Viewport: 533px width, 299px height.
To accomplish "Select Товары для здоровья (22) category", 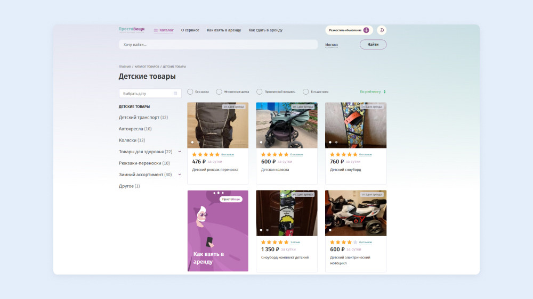I will pos(146,152).
